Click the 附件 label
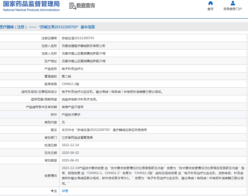This screenshot has width=248, height=196. (54, 115)
